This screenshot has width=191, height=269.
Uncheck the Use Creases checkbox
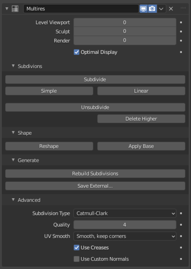76,248
